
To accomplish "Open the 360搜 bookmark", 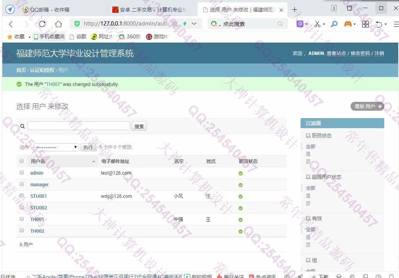I will [130, 37].
